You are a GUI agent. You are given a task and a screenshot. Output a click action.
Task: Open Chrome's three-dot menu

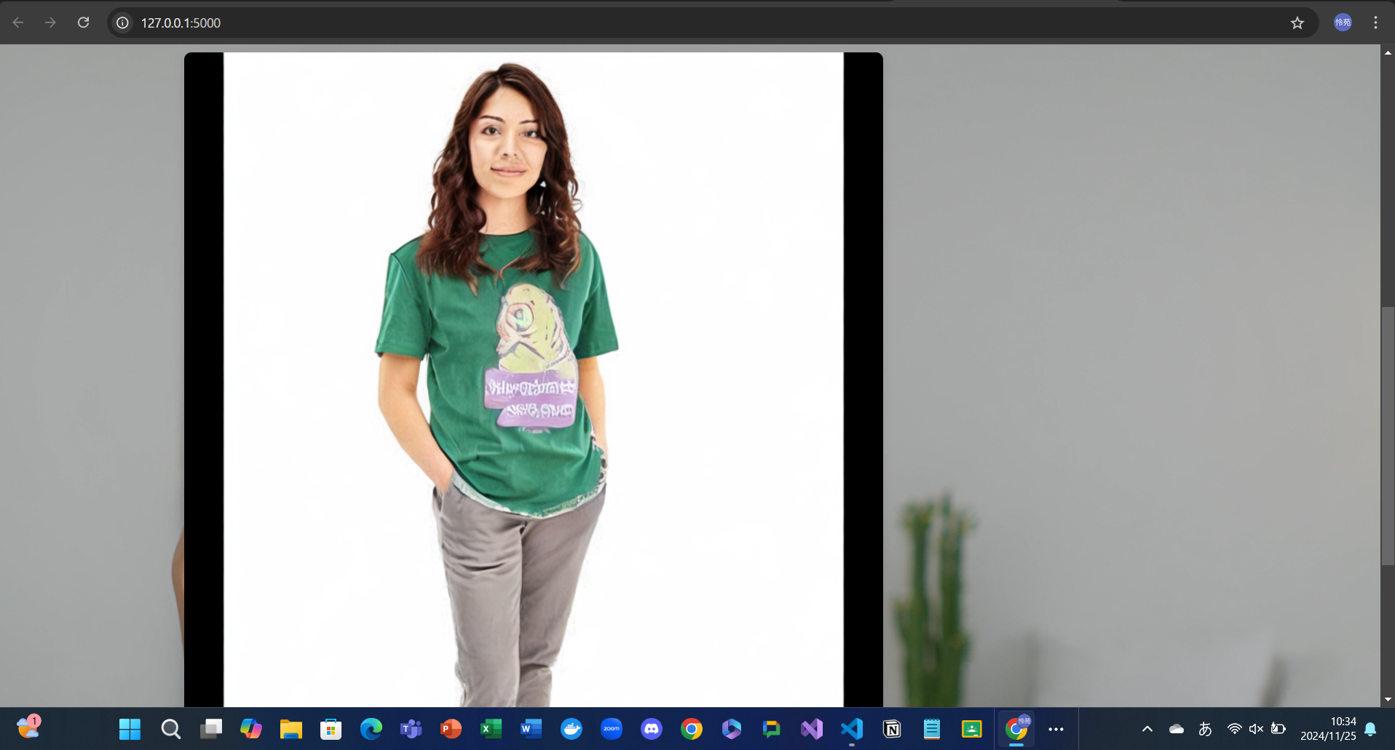(x=1375, y=23)
